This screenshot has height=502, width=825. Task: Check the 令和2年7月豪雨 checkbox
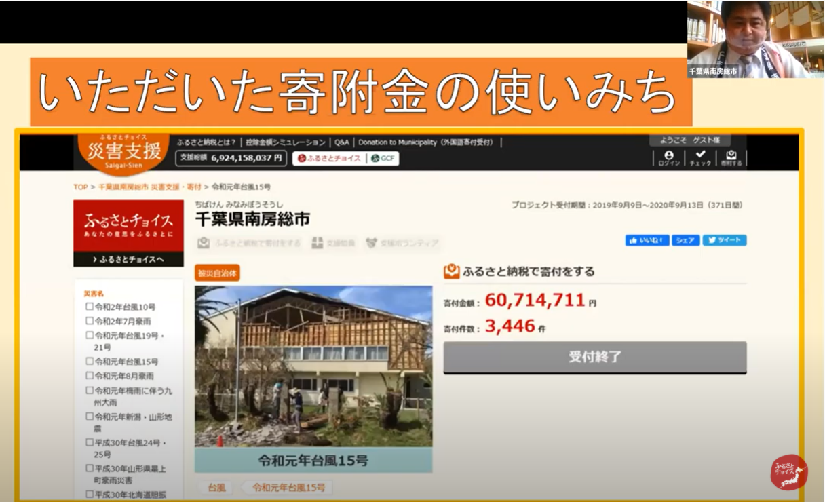90,321
